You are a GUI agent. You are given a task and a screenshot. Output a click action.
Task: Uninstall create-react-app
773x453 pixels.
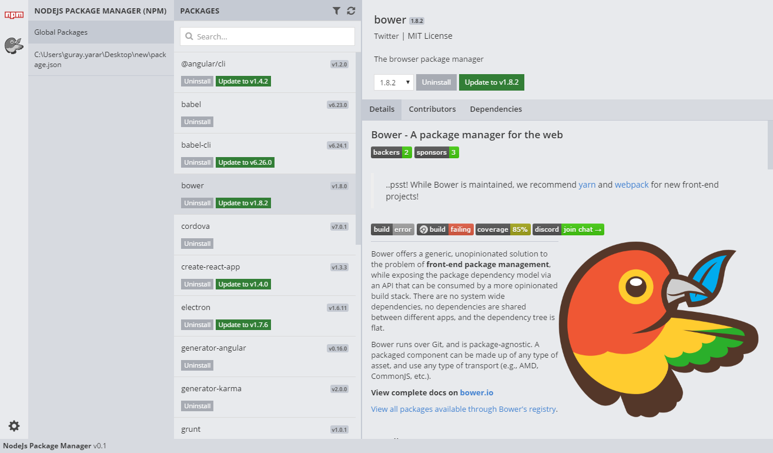pyautogui.click(x=198, y=284)
